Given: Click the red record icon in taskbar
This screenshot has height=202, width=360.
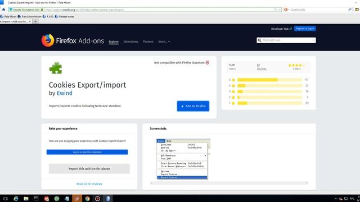Looking at the screenshot, I should tap(97, 199).
